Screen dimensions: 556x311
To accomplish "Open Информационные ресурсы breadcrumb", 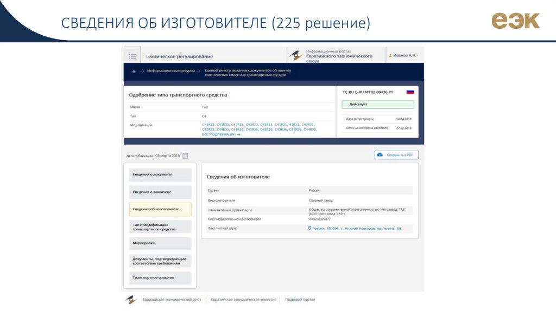I will 170,71.
